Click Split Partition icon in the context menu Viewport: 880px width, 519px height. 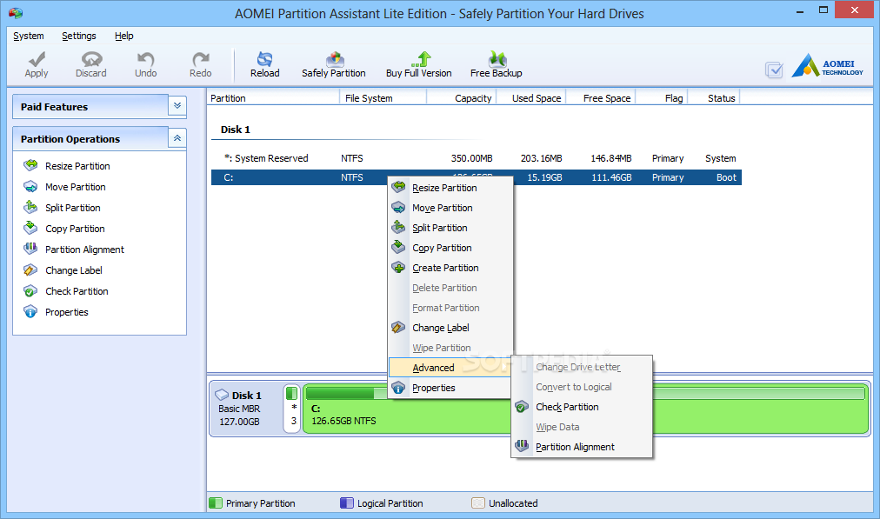click(398, 227)
